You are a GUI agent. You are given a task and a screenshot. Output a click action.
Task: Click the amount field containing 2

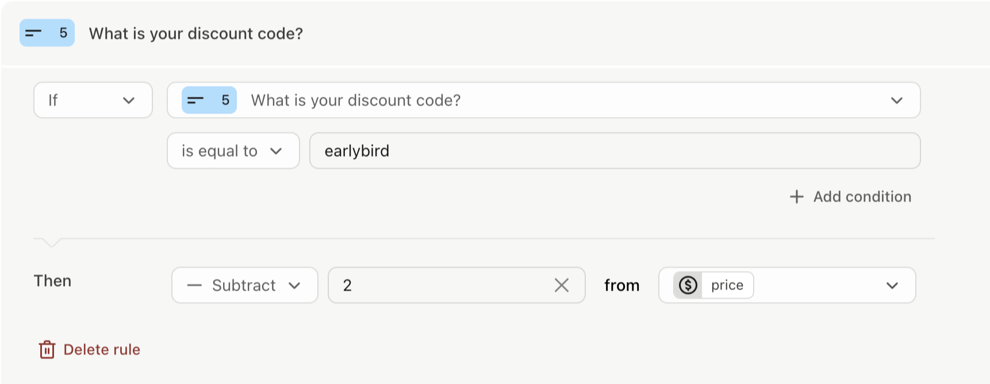click(x=456, y=285)
